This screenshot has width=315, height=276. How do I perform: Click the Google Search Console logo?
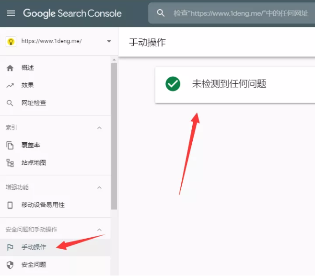pos(72,13)
